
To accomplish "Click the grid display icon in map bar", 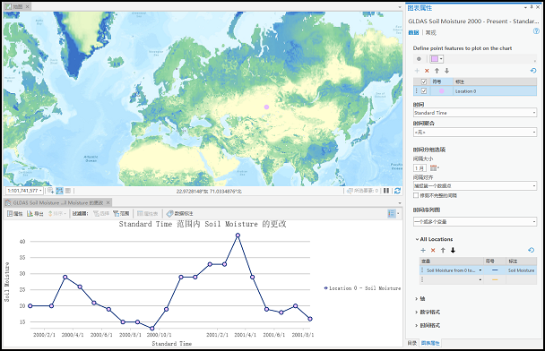I will 68,191.
